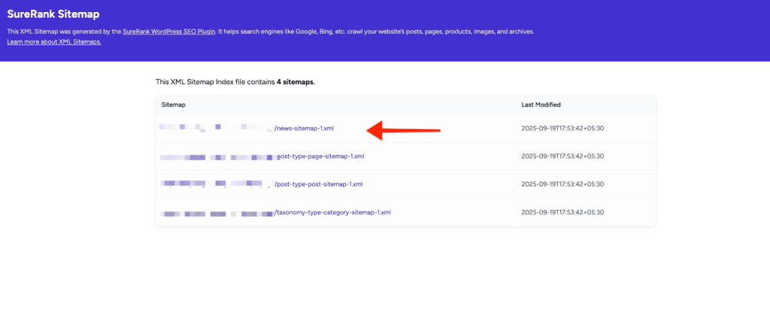Click the news sitemap's last modified timestamp
The width and height of the screenshot is (770, 310).
tap(562, 129)
